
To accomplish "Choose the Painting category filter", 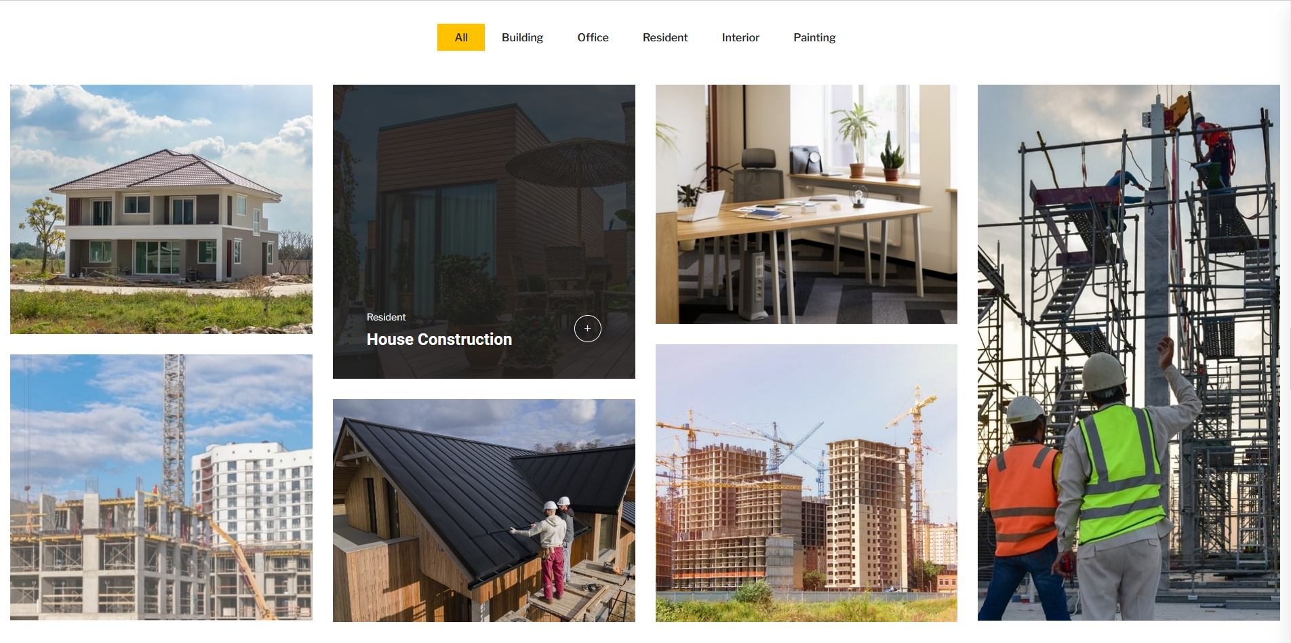I will [814, 37].
